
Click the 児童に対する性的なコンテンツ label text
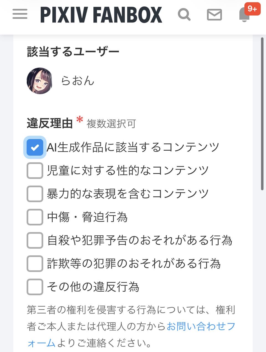tap(128, 171)
